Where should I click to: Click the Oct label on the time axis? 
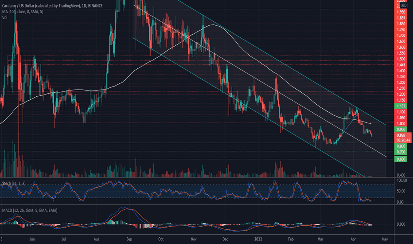[161, 239]
